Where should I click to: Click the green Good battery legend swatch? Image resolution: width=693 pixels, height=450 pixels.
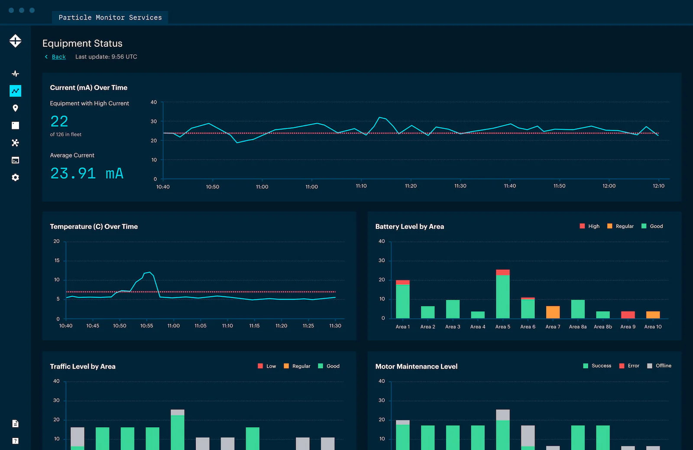pos(644,226)
